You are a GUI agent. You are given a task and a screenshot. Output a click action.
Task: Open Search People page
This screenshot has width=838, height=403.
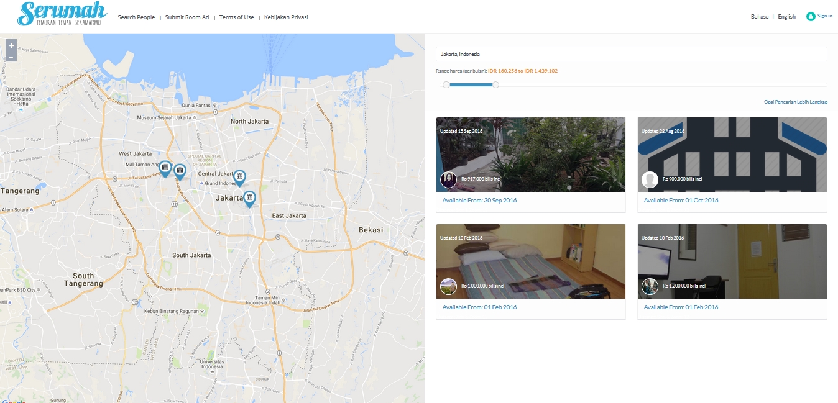click(136, 17)
